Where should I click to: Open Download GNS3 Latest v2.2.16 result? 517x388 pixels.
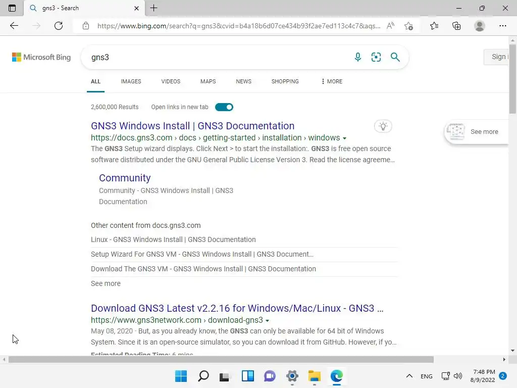237,308
